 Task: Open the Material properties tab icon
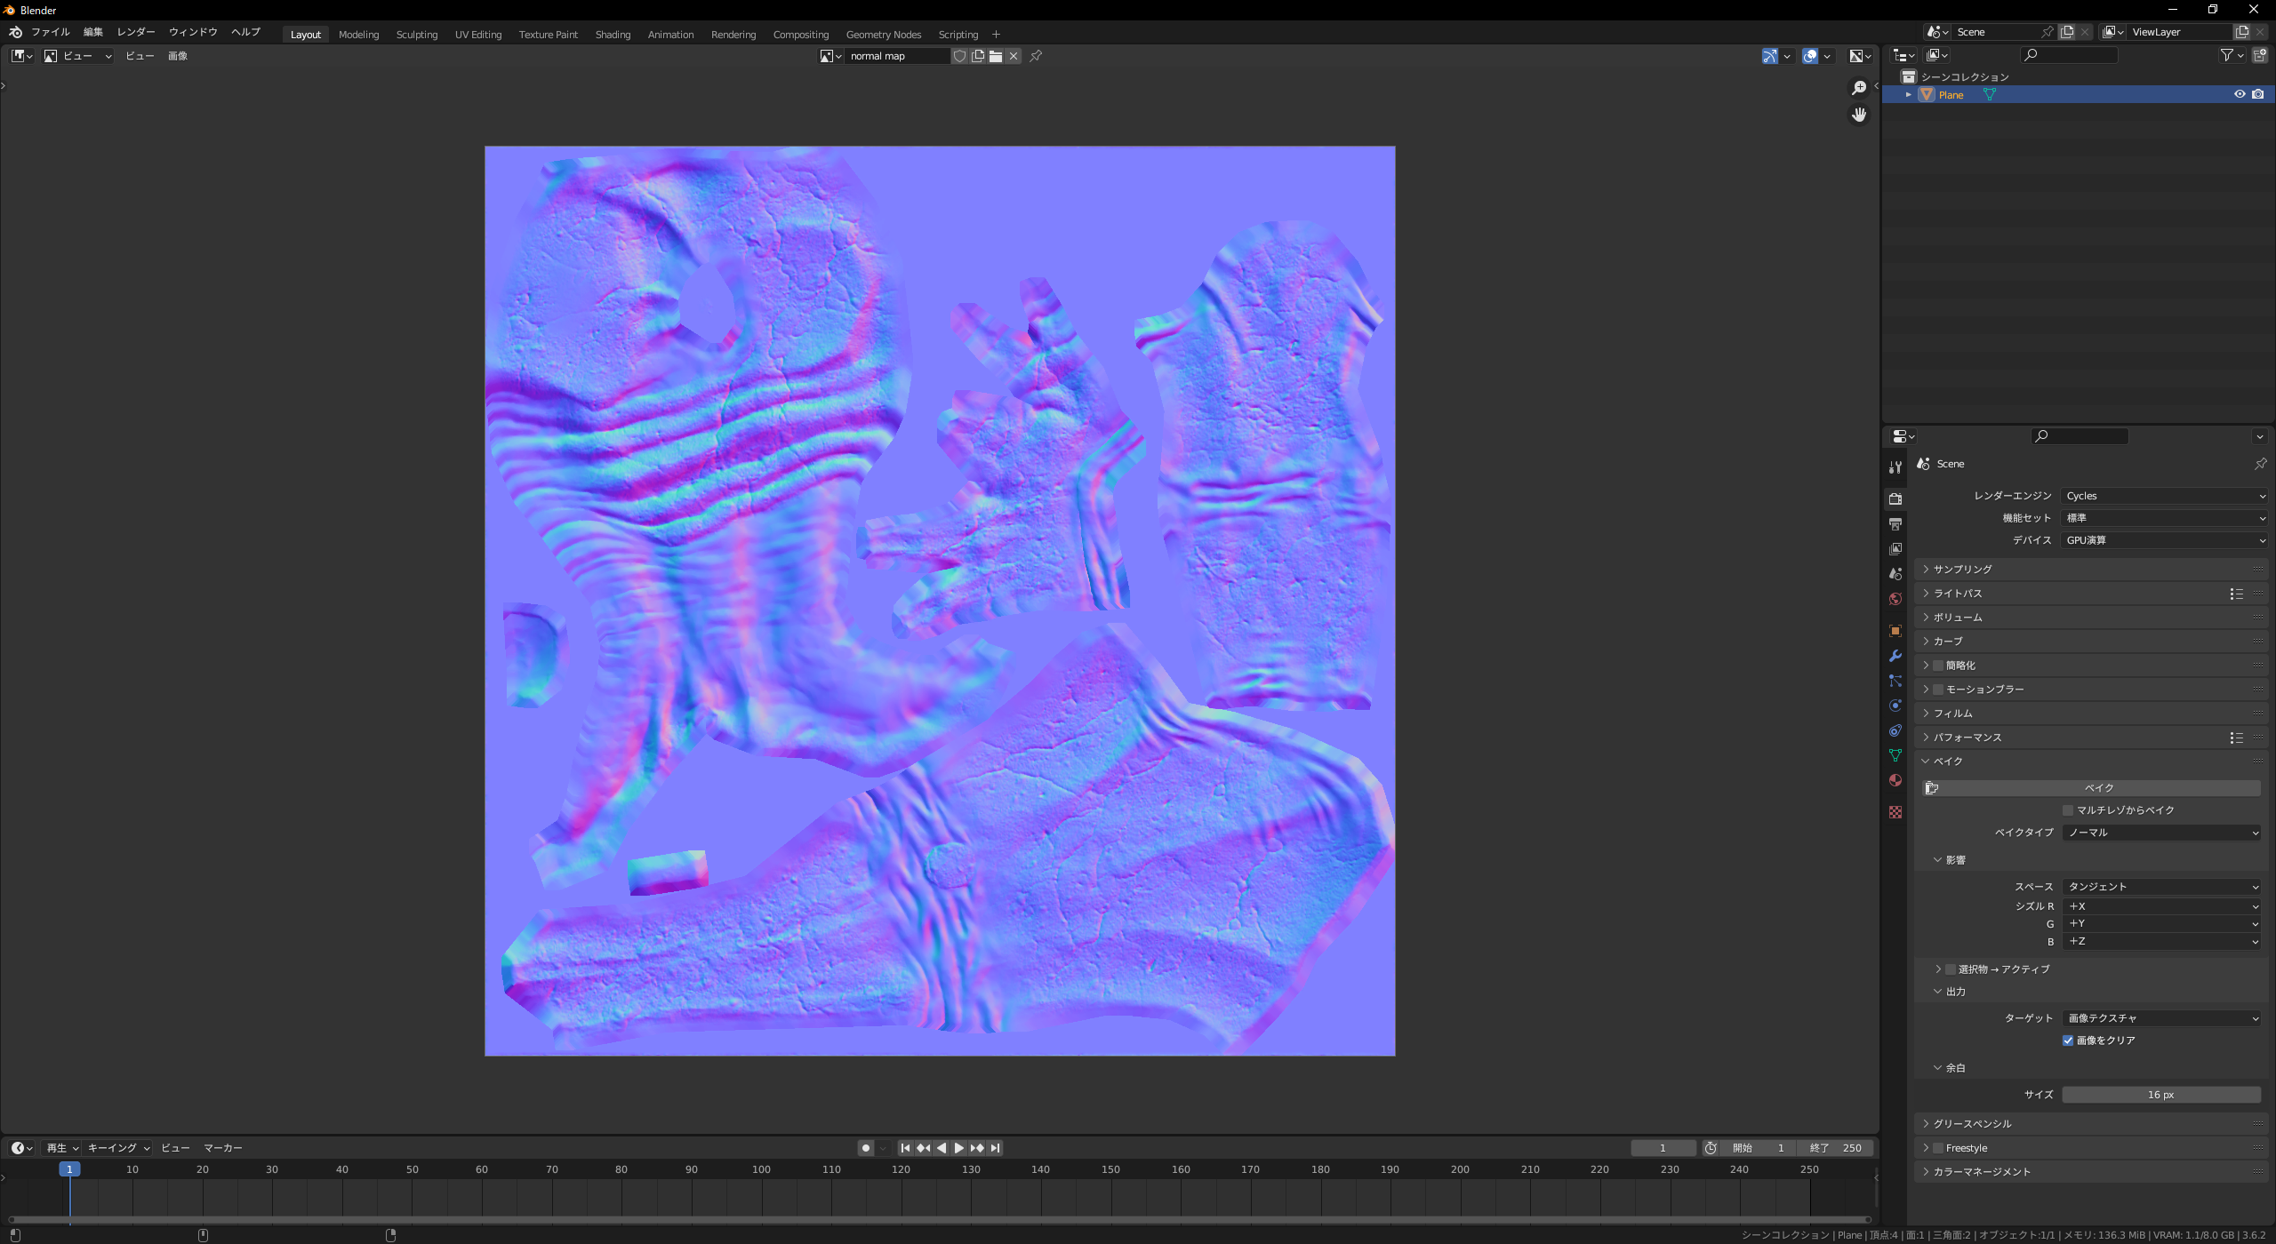1895,780
